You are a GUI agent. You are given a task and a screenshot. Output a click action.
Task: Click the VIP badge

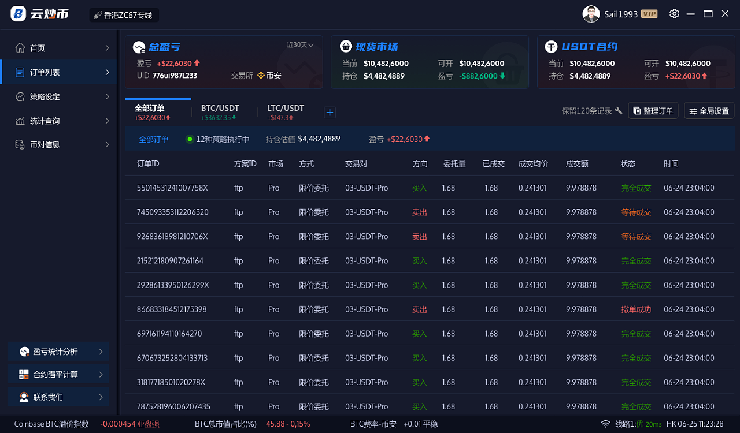pyautogui.click(x=649, y=14)
